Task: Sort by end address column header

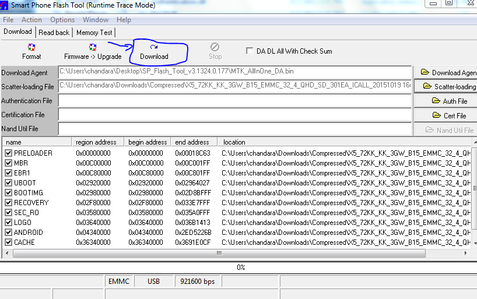Action: tap(194, 142)
